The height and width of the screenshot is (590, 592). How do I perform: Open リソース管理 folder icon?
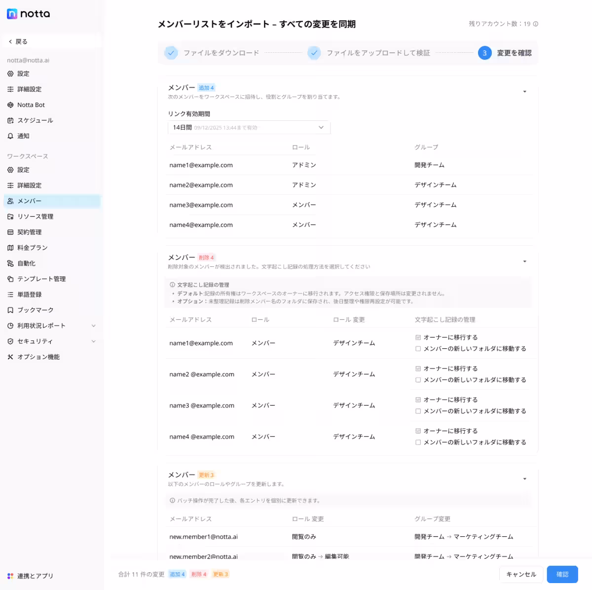tap(10, 217)
